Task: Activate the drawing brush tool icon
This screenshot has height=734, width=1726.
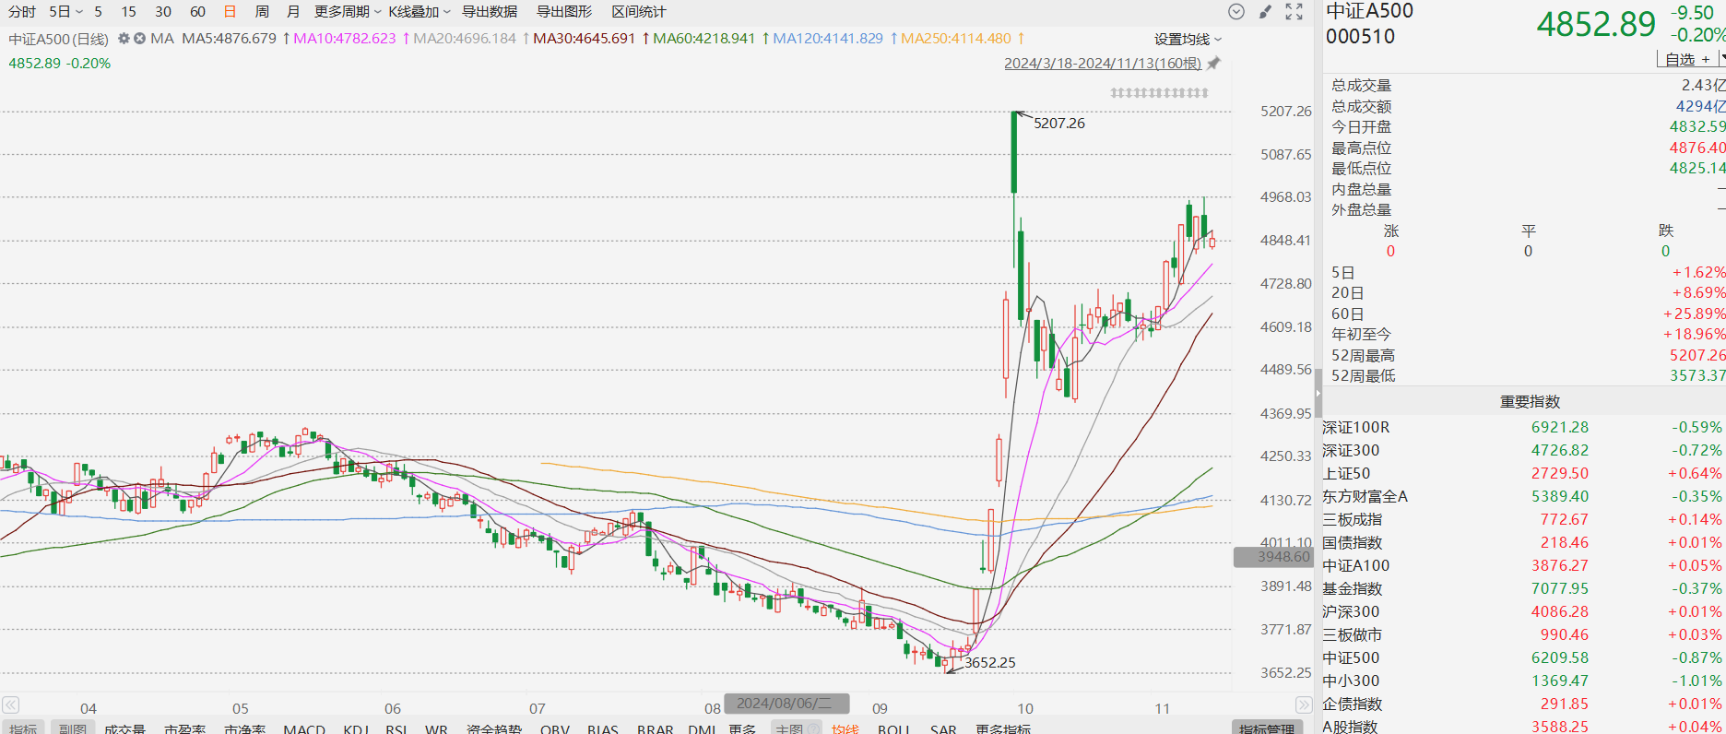Action: (x=1265, y=12)
